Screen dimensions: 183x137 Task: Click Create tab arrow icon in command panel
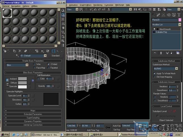point(154,15)
